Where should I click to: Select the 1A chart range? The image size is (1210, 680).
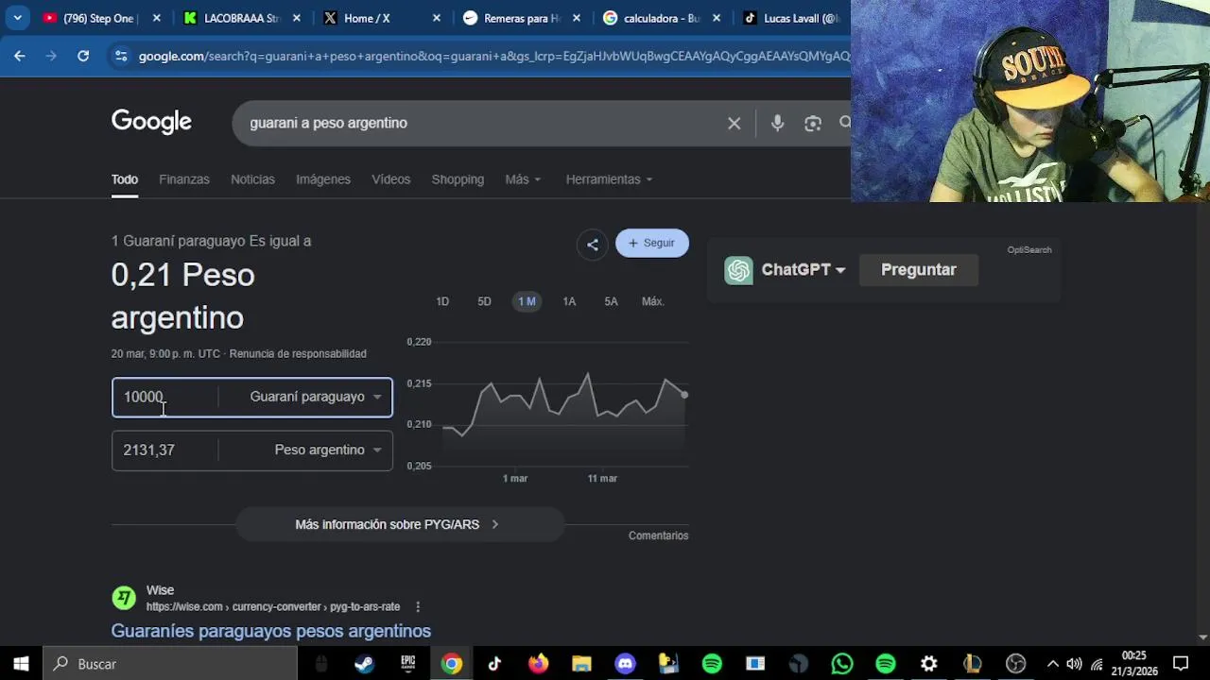[x=569, y=301]
